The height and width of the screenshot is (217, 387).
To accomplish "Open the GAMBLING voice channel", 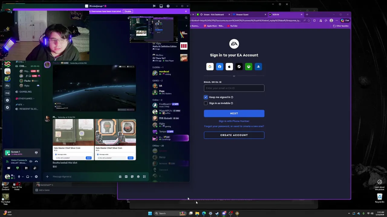I will (x=25, y=92).
